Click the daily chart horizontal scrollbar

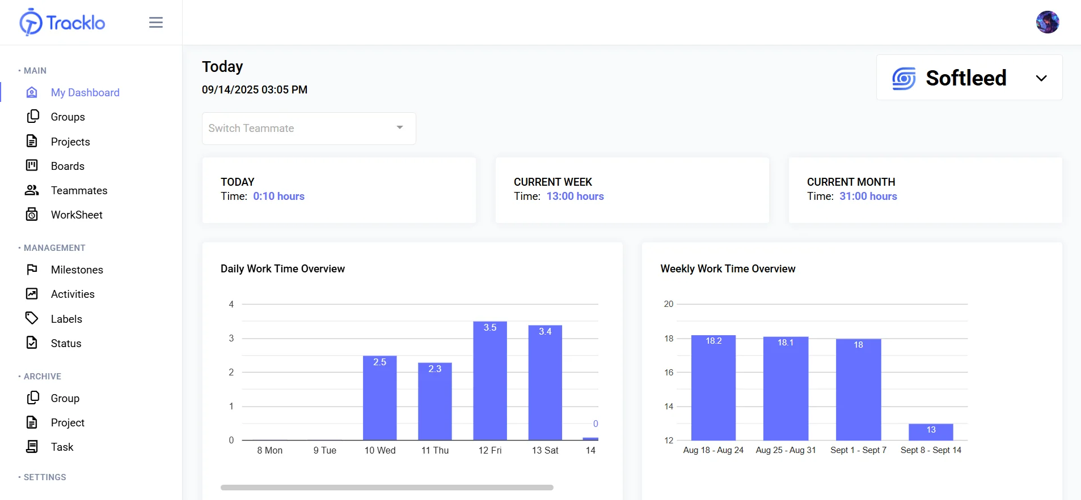(x=387, y=487)
